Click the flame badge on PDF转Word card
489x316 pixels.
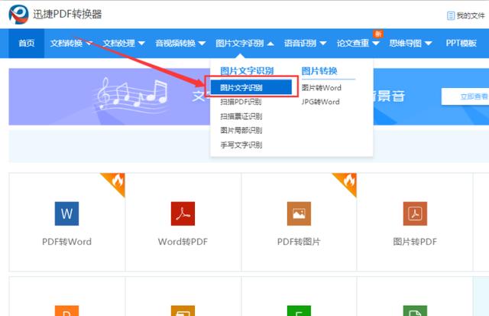pyautogui.click(x=116, y=182)
